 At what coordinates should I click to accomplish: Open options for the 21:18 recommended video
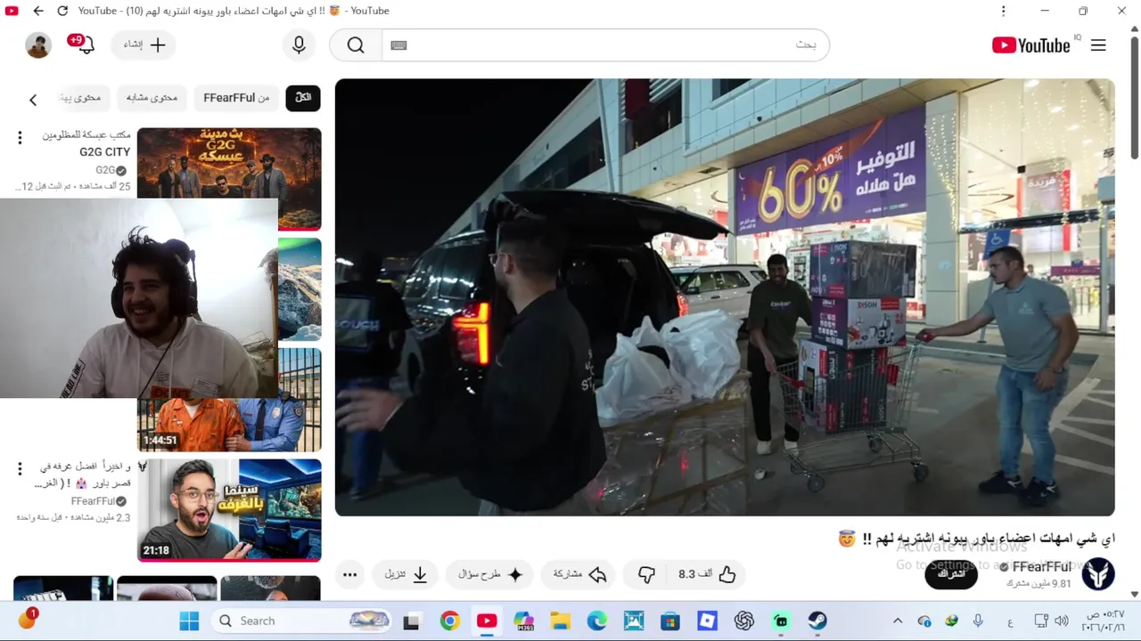point(20,468)
